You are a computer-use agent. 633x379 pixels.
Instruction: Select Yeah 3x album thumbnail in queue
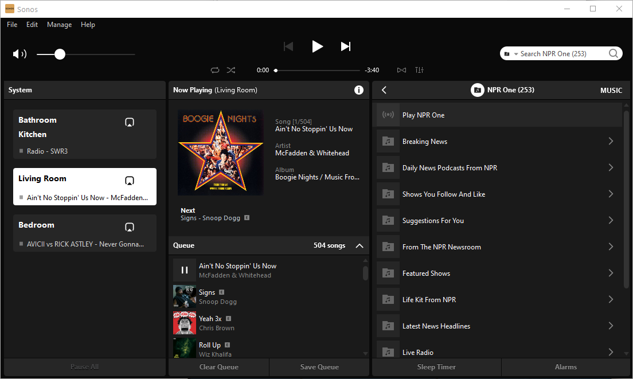[x=185, y=323]
